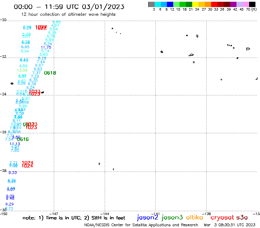Screen dimensions: 260x228
Task: Click the blue "9.29" wave height value
Action: click(9, 204)
